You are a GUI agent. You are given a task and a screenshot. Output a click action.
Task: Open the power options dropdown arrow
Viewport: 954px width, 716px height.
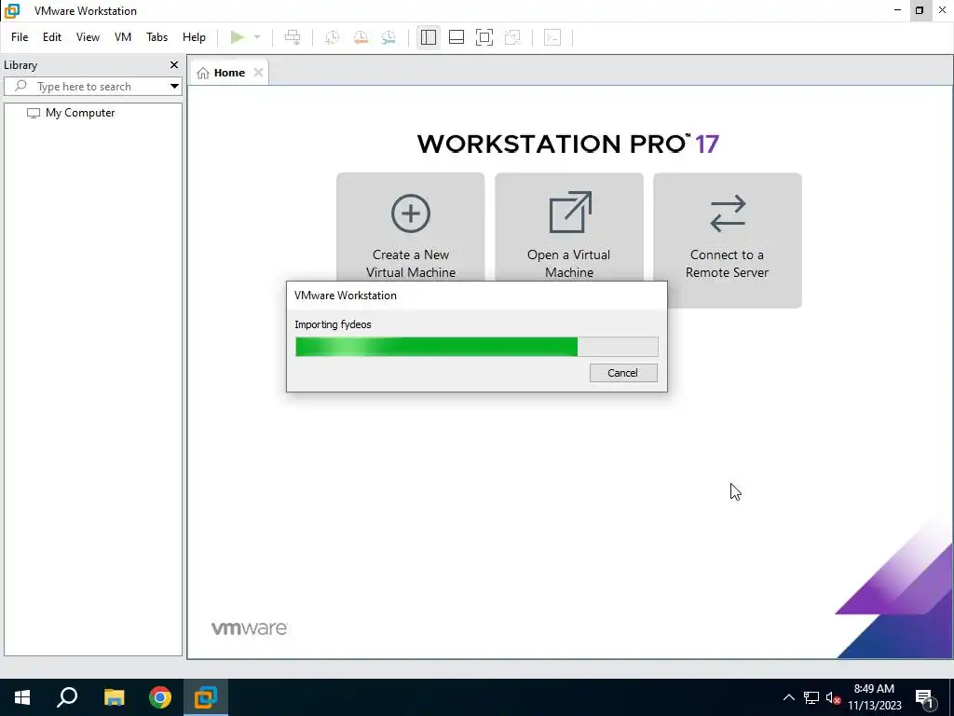pos(257,37)
